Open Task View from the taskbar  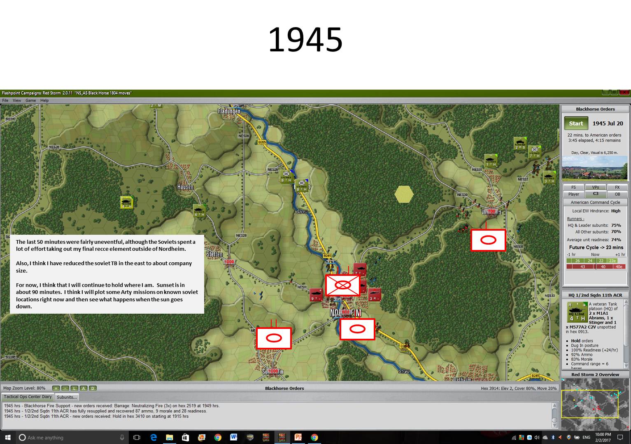[137, 437]
